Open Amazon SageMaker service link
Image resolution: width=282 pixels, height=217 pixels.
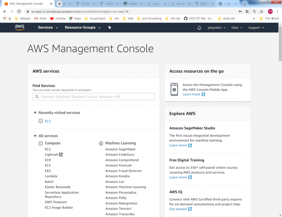(121, 149)
